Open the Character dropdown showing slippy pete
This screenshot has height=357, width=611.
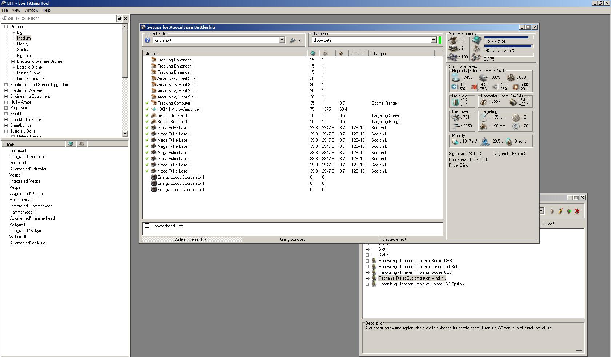[x=434, y=40]
